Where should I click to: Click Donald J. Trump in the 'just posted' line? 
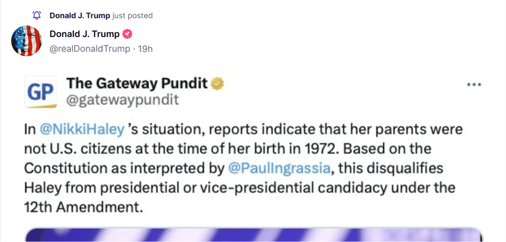point(80,16)
